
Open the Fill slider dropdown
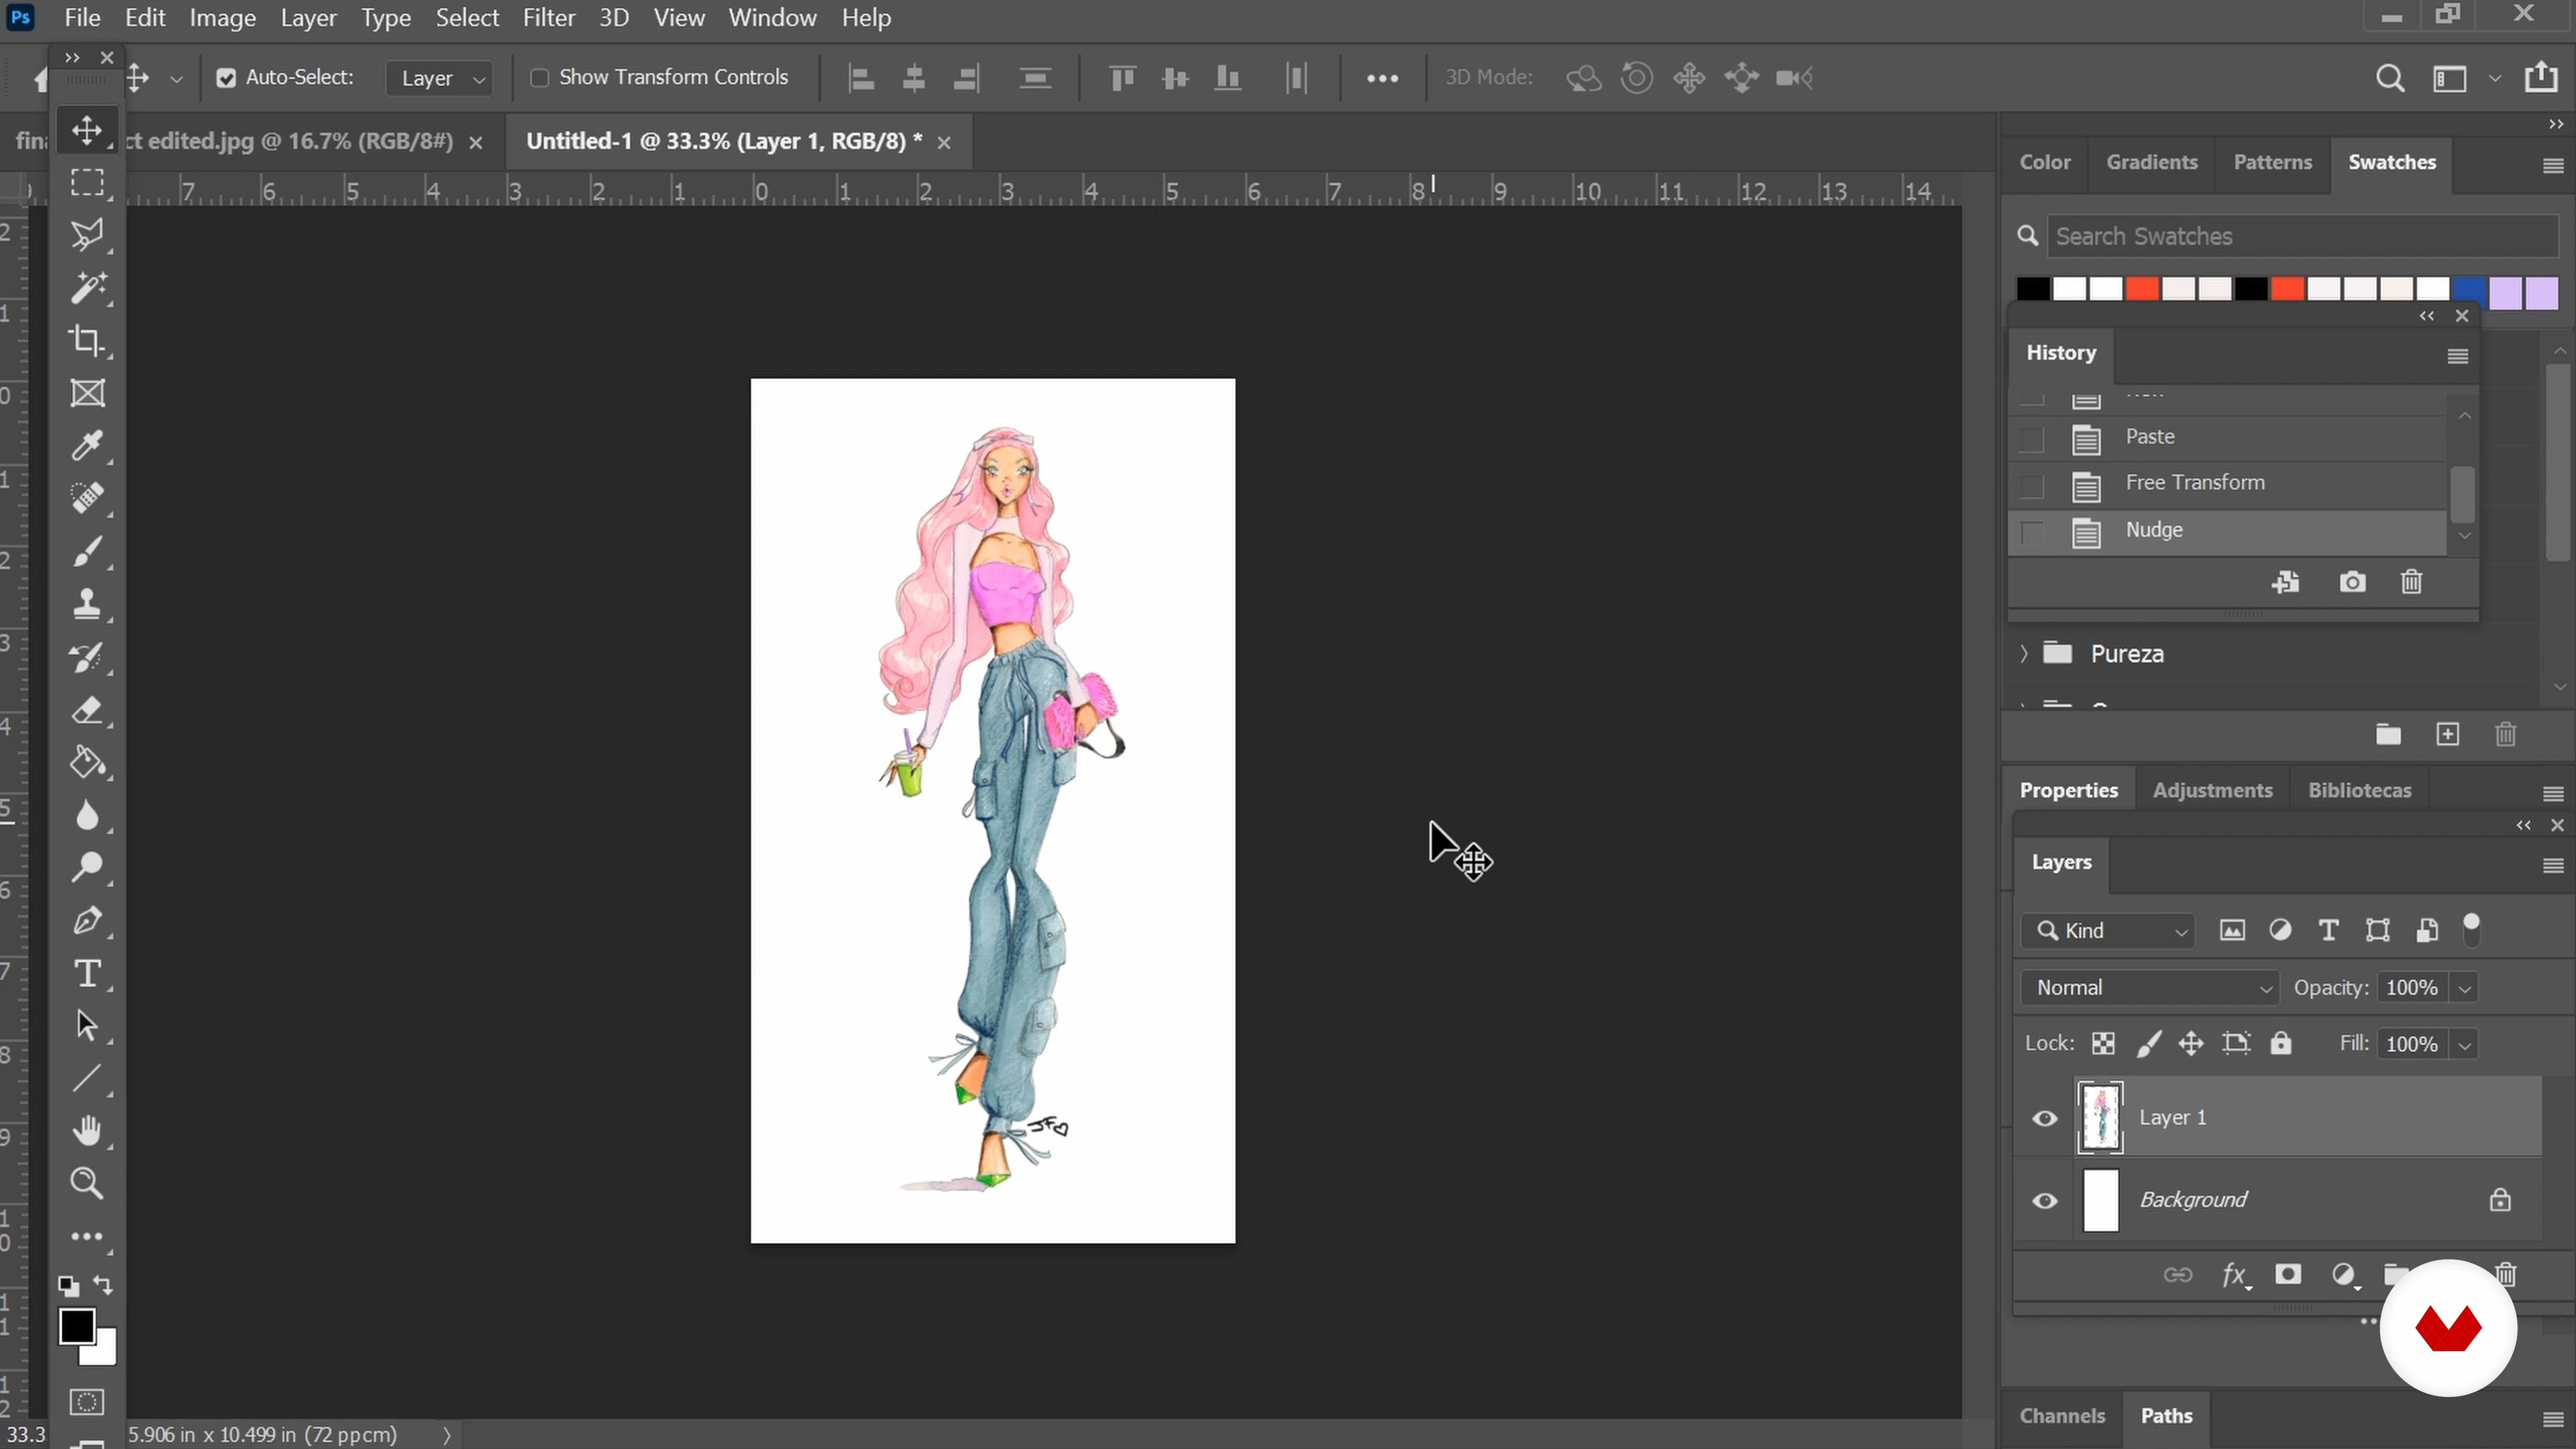[x=2465, y=1044]
